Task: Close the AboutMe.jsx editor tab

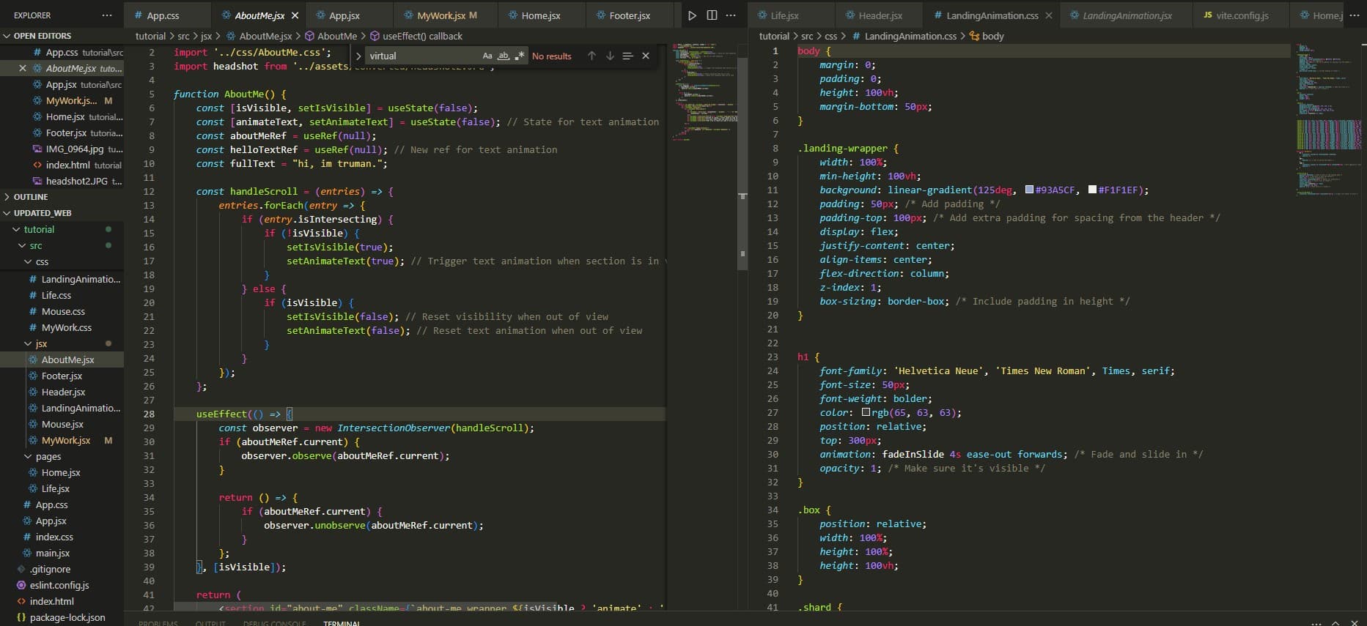Action: 295,15
